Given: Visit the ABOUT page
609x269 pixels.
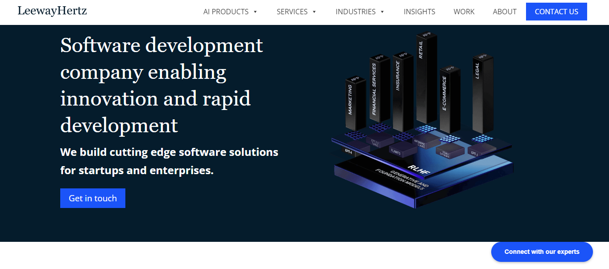Looking at the screenshot, I should click(505, 12).
